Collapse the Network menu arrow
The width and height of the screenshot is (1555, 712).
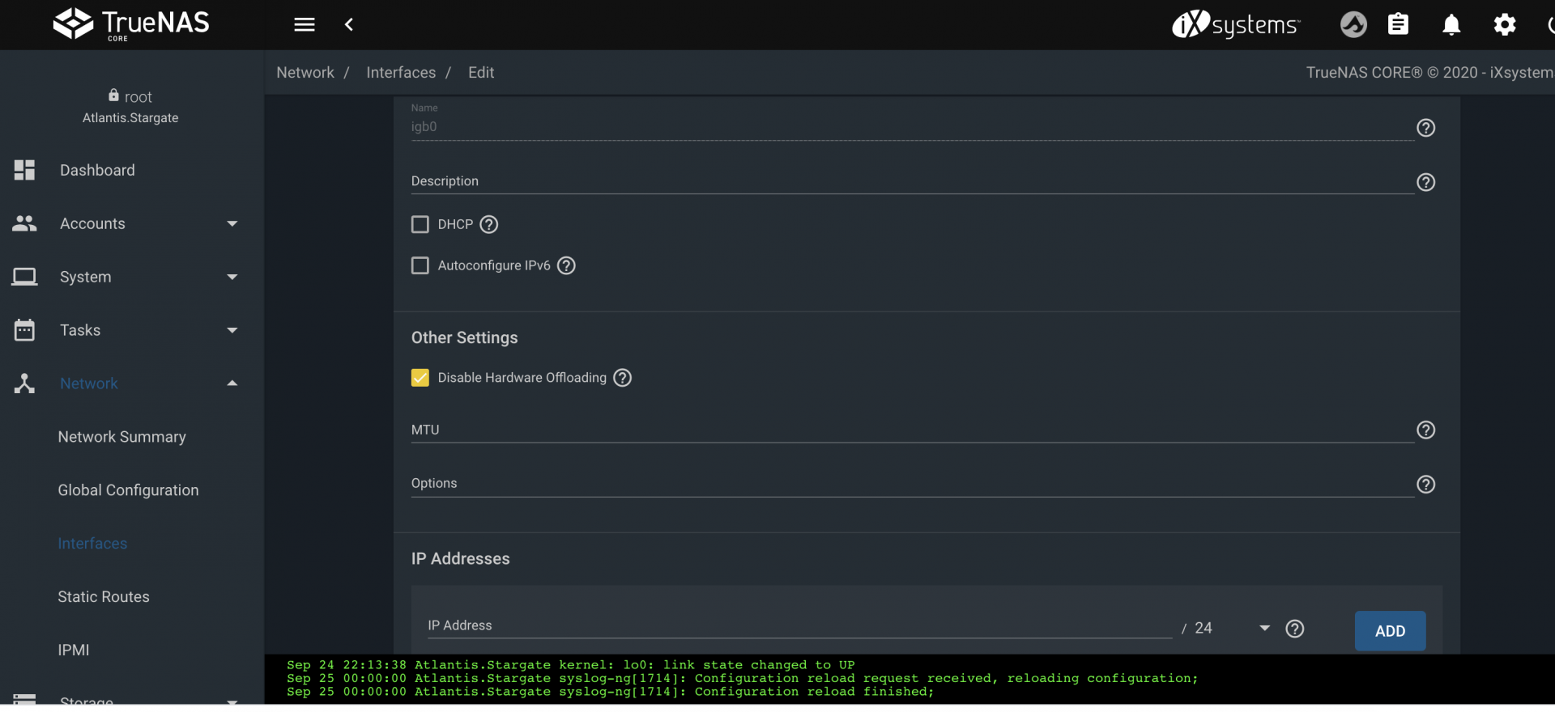pyautogui.click(x=232, y=384)
